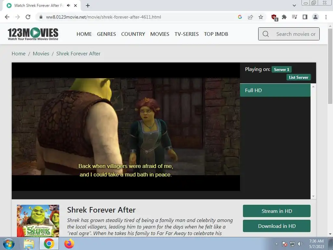Open the HOME menu item
Screen dimensions: 333x250
(x=84, y=34)
